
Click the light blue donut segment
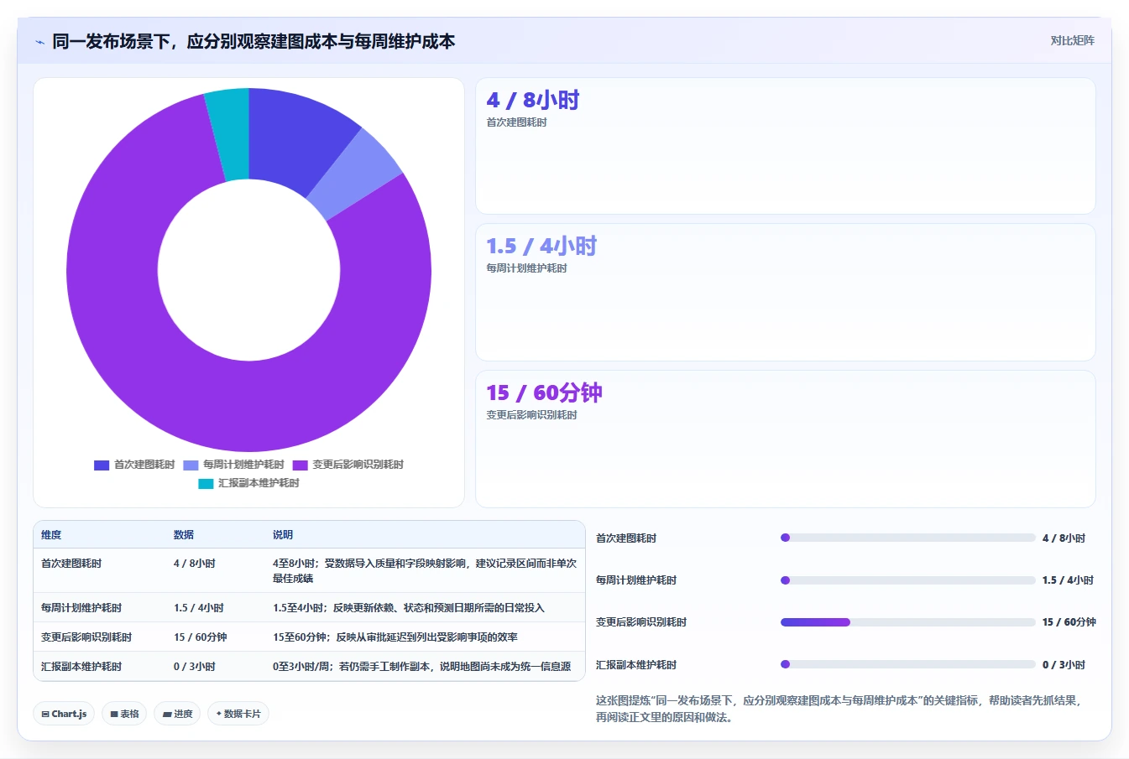[x=357, y=174]
